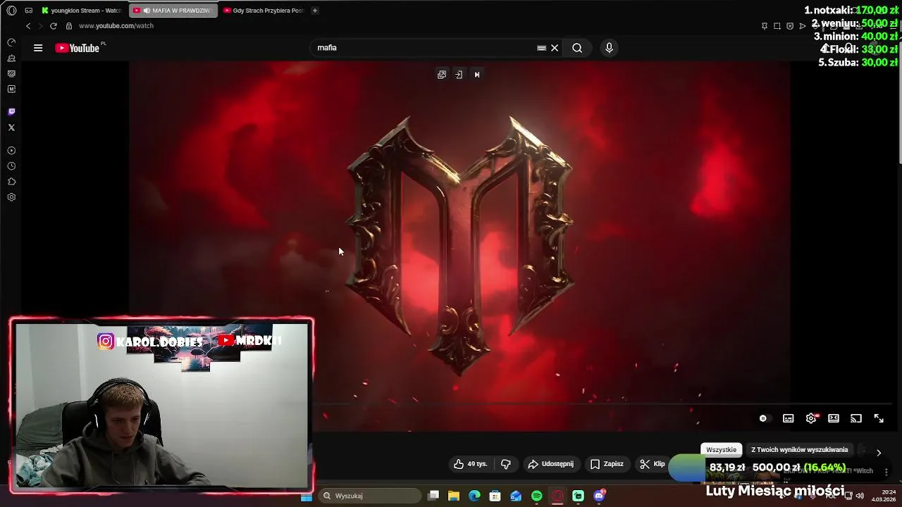Open the system clock showing 20:24
The image size is (902, 507).
coord(884,496)
